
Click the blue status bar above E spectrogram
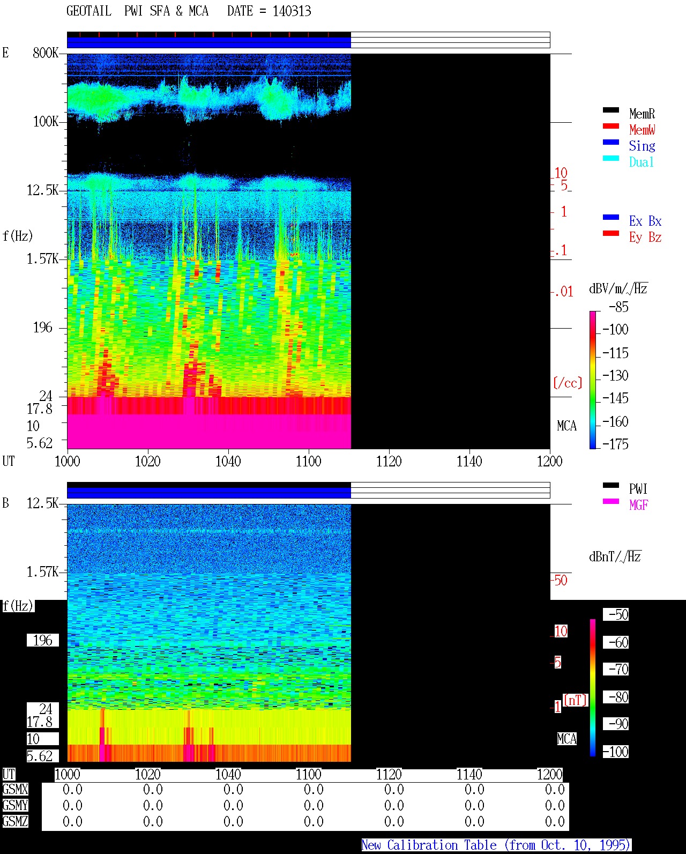[209, 42]
